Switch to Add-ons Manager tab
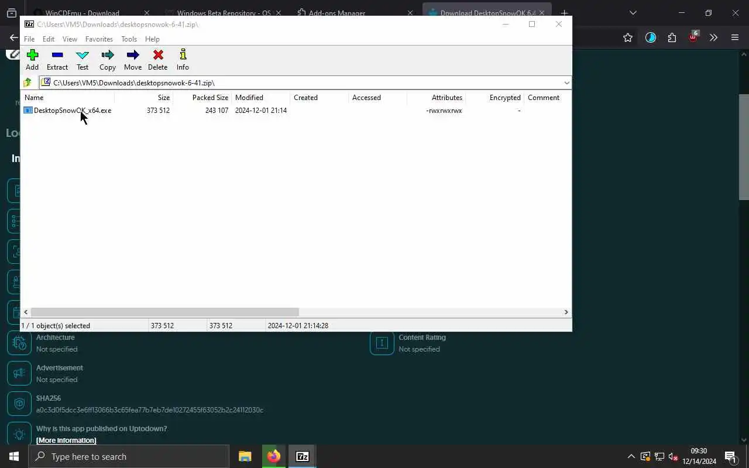The width and height of the screenshot is (749, 468). (336, 13)
